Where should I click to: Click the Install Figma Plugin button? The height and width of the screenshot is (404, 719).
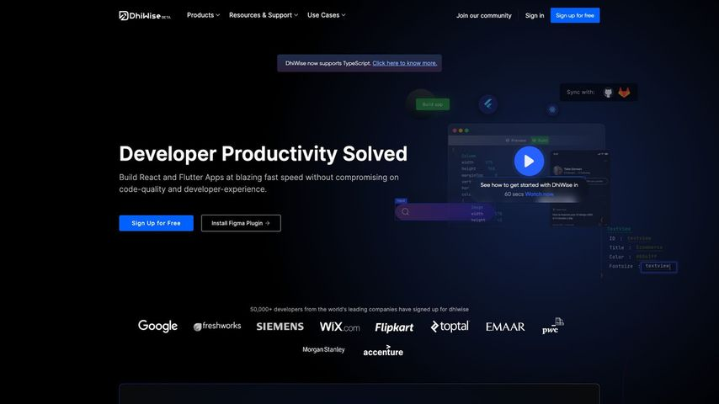241,223
